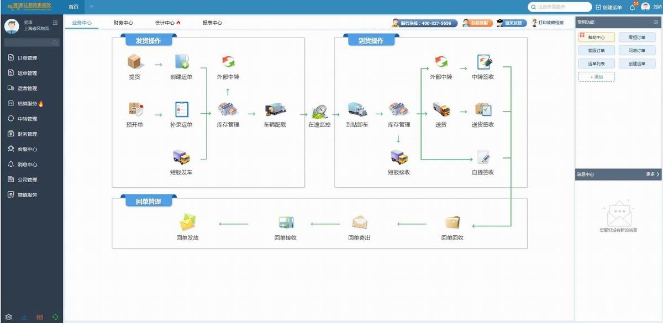Collapse sidebar using toggle beside user name
Viewport: 663px width, 323px height.
click(x=55, y=23)
